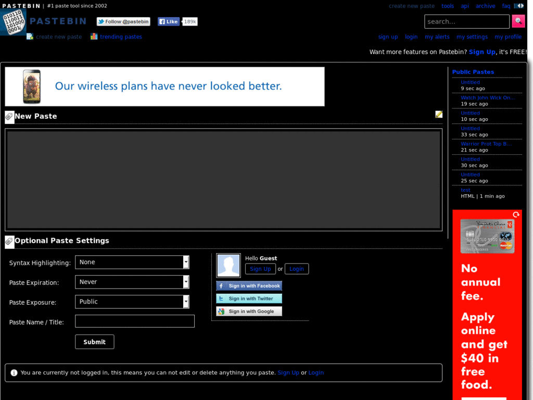
Task: Click the tag icon beside Optional Paste Settings
Action: pos(8,241)
